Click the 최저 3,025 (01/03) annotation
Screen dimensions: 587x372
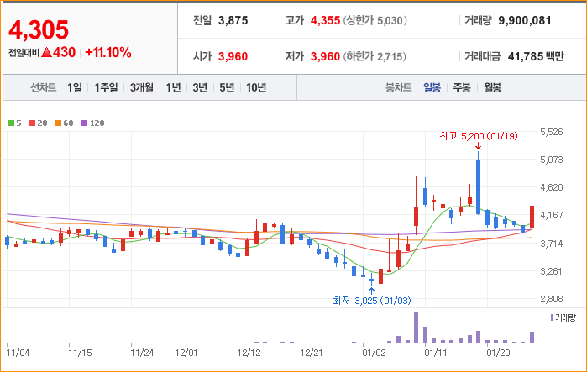[372, 301]
